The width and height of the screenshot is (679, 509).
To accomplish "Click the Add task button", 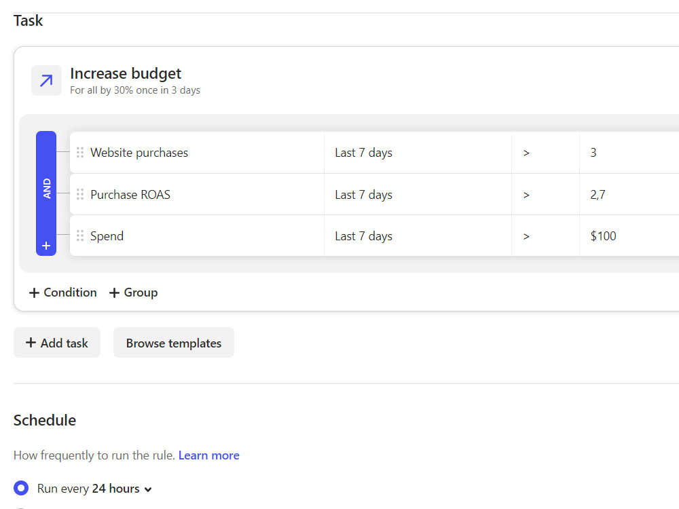I will pos(57,343).
